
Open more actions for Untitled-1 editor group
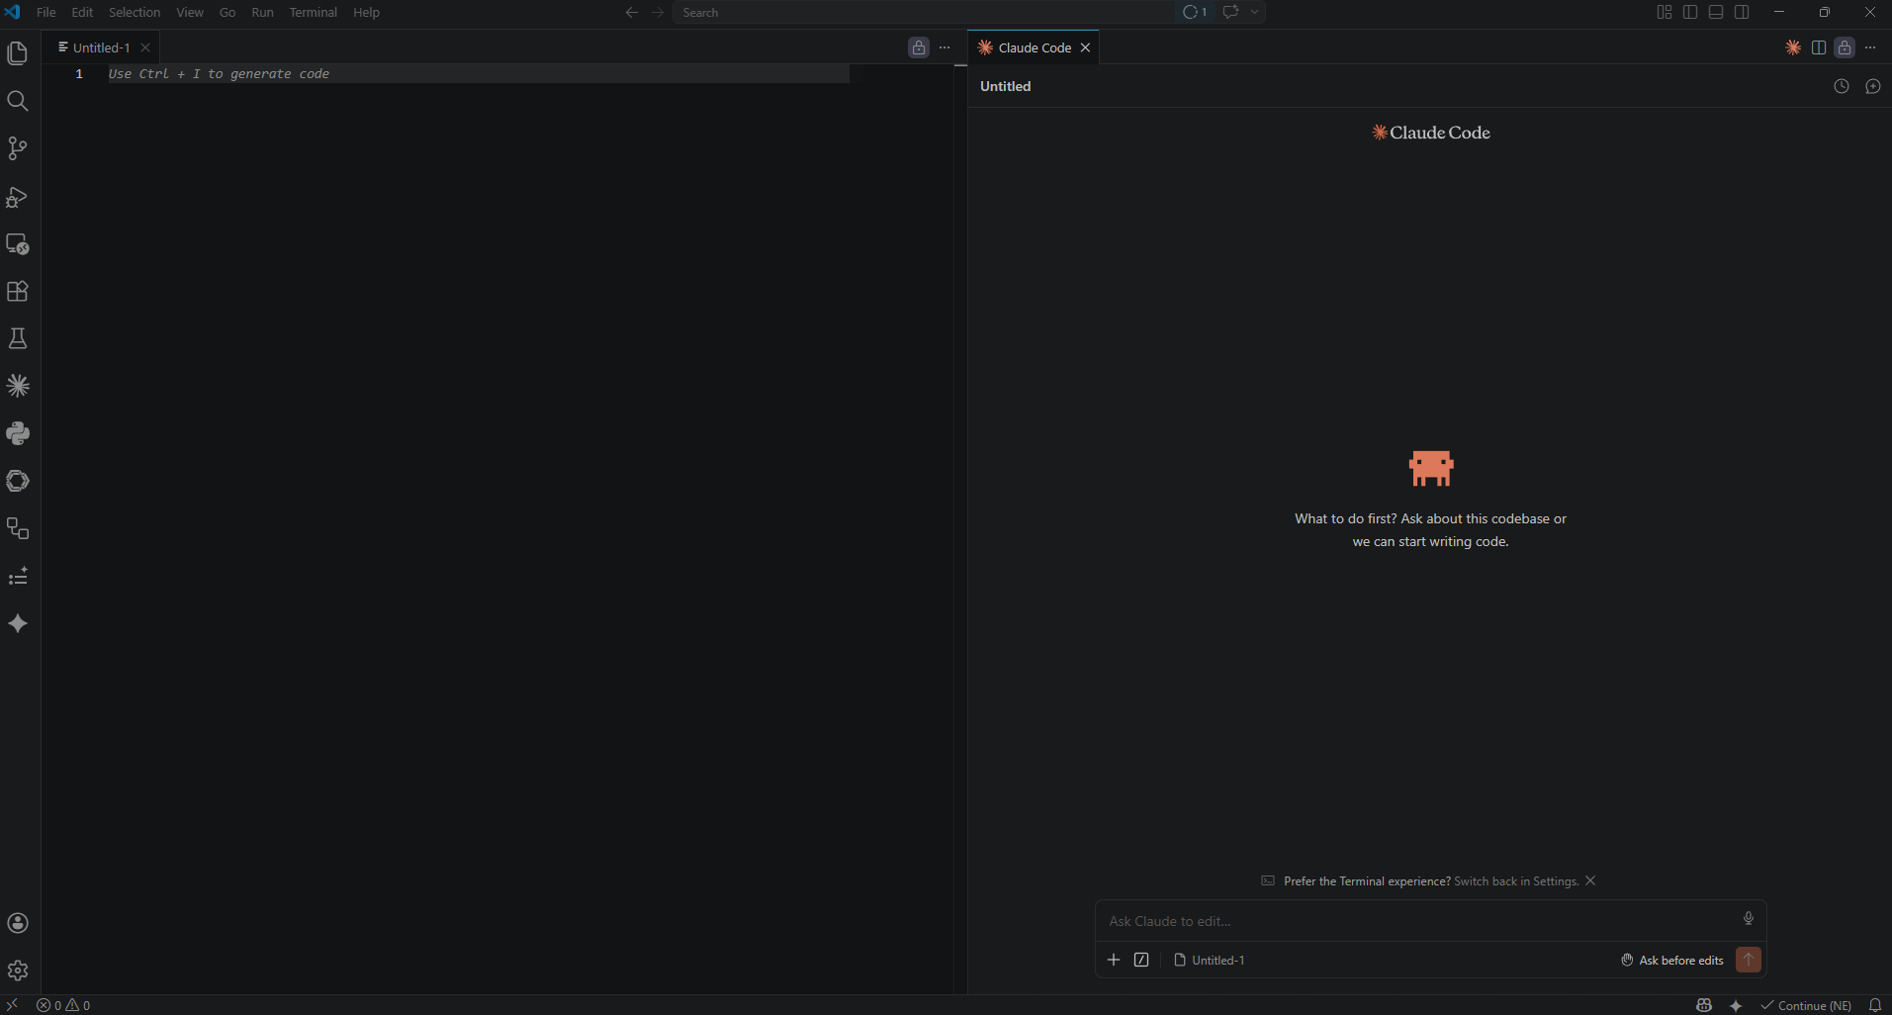pos(945,47)
